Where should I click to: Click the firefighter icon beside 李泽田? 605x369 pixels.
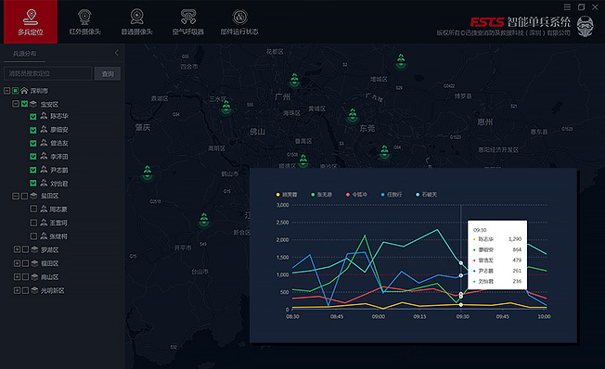[44, 156]
